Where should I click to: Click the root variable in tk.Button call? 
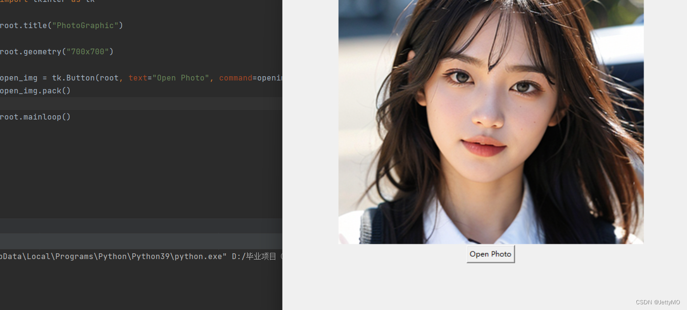point(109,78)
